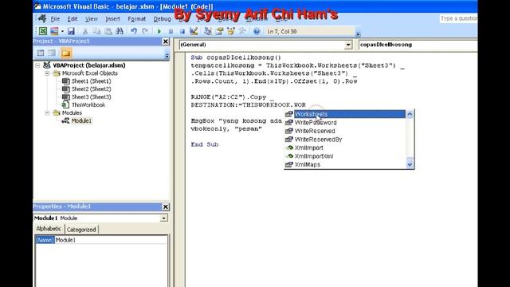
Task: Click the Copy icon in the toolbar
Action: click(x=96, y=31)
